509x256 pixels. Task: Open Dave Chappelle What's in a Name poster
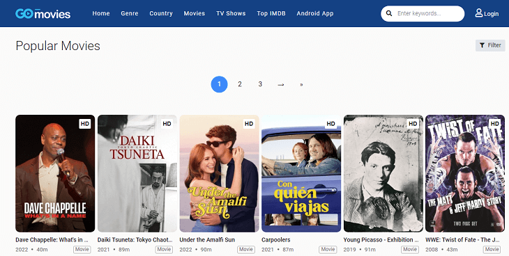[55, 173]
